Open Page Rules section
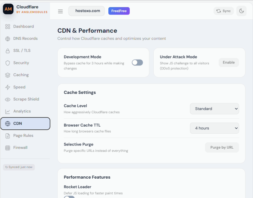 [25, 136]
